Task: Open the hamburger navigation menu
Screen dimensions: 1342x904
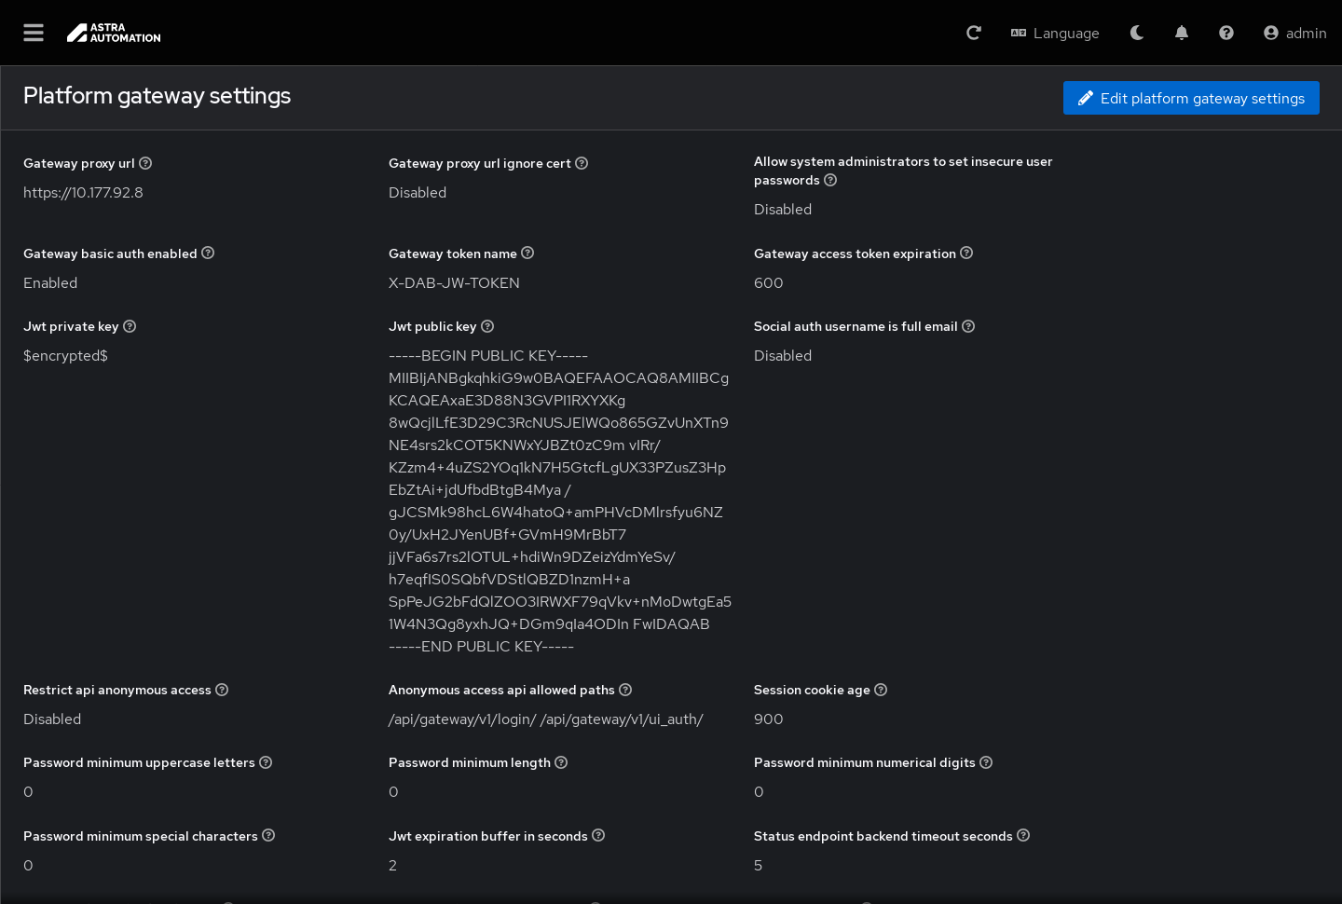Action: [x=34, y=33]
